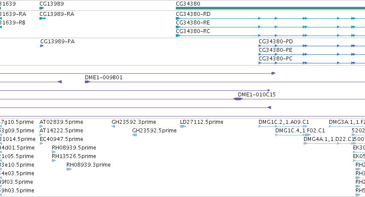Click the DMG1C.4_1.F02.C1 cDNA label
The width and height of the screenshot is (365, 197).
click(300, 131)
